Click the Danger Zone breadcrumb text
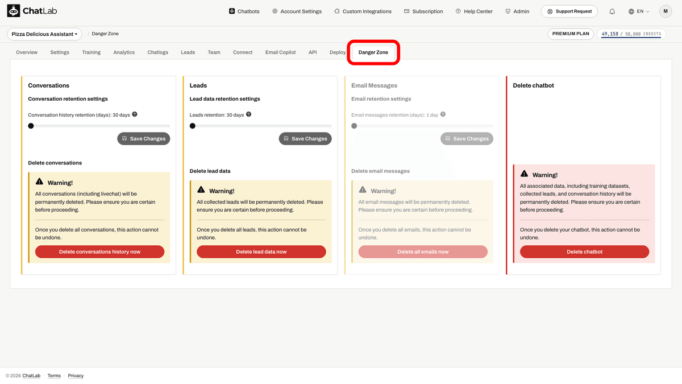The image size is (682, 384). coord(105,34)
